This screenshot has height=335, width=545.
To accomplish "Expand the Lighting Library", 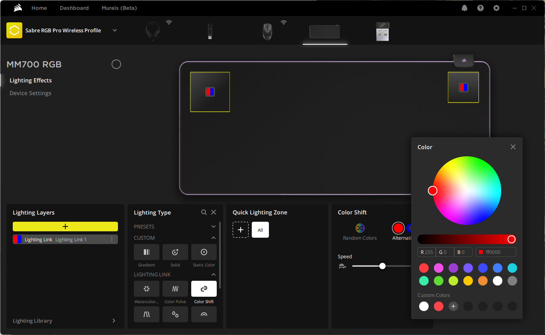I will click(x=114, y=321).
